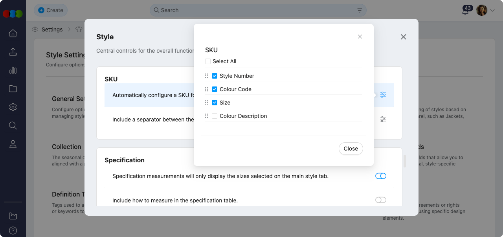
Task: Click the Settings breadcrumb item
Action: pos(52,29)
